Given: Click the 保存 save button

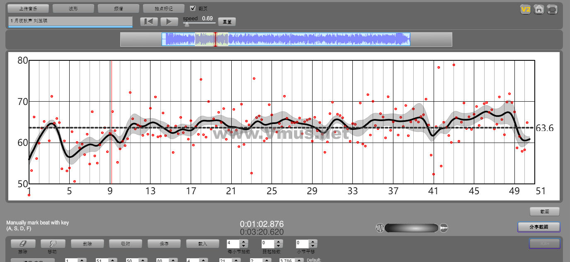Looking at the screenshot, I should [x=164, y=244].
